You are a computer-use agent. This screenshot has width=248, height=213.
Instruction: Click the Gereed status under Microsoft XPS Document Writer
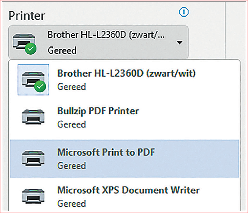pos(72,204)
